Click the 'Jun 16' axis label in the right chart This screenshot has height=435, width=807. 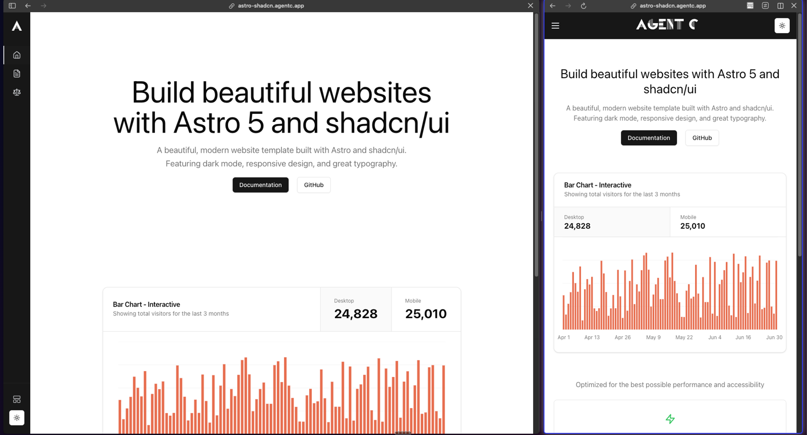pos(743,337)
